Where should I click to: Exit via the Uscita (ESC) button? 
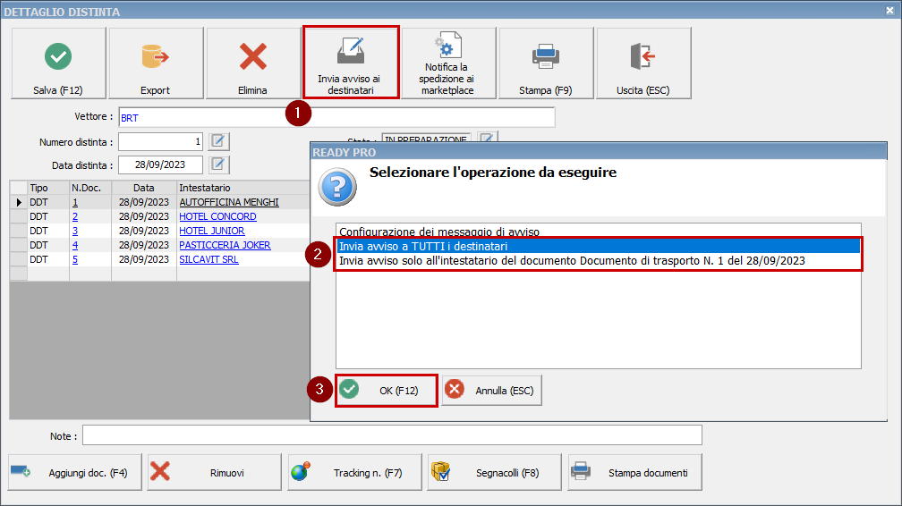(643, 63)
